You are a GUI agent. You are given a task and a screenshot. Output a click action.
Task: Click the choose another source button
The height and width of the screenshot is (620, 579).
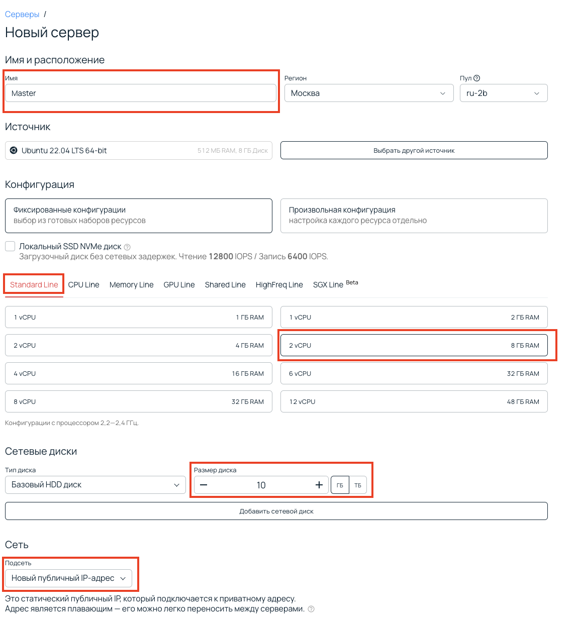414,150
